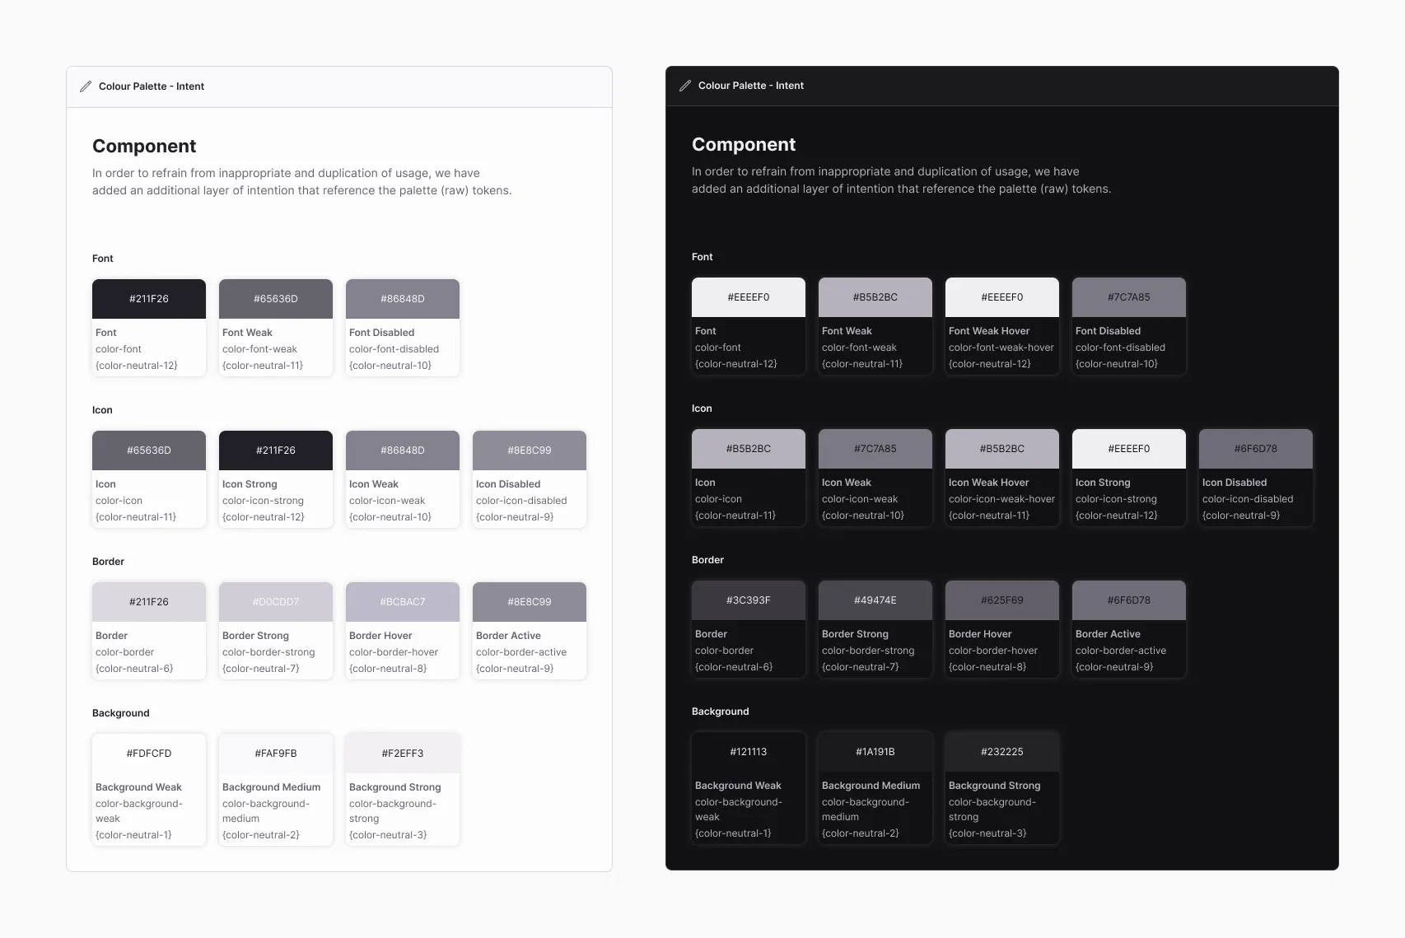Click the 'color-font-weak-hover' token text

click(x=1001, y=348)
